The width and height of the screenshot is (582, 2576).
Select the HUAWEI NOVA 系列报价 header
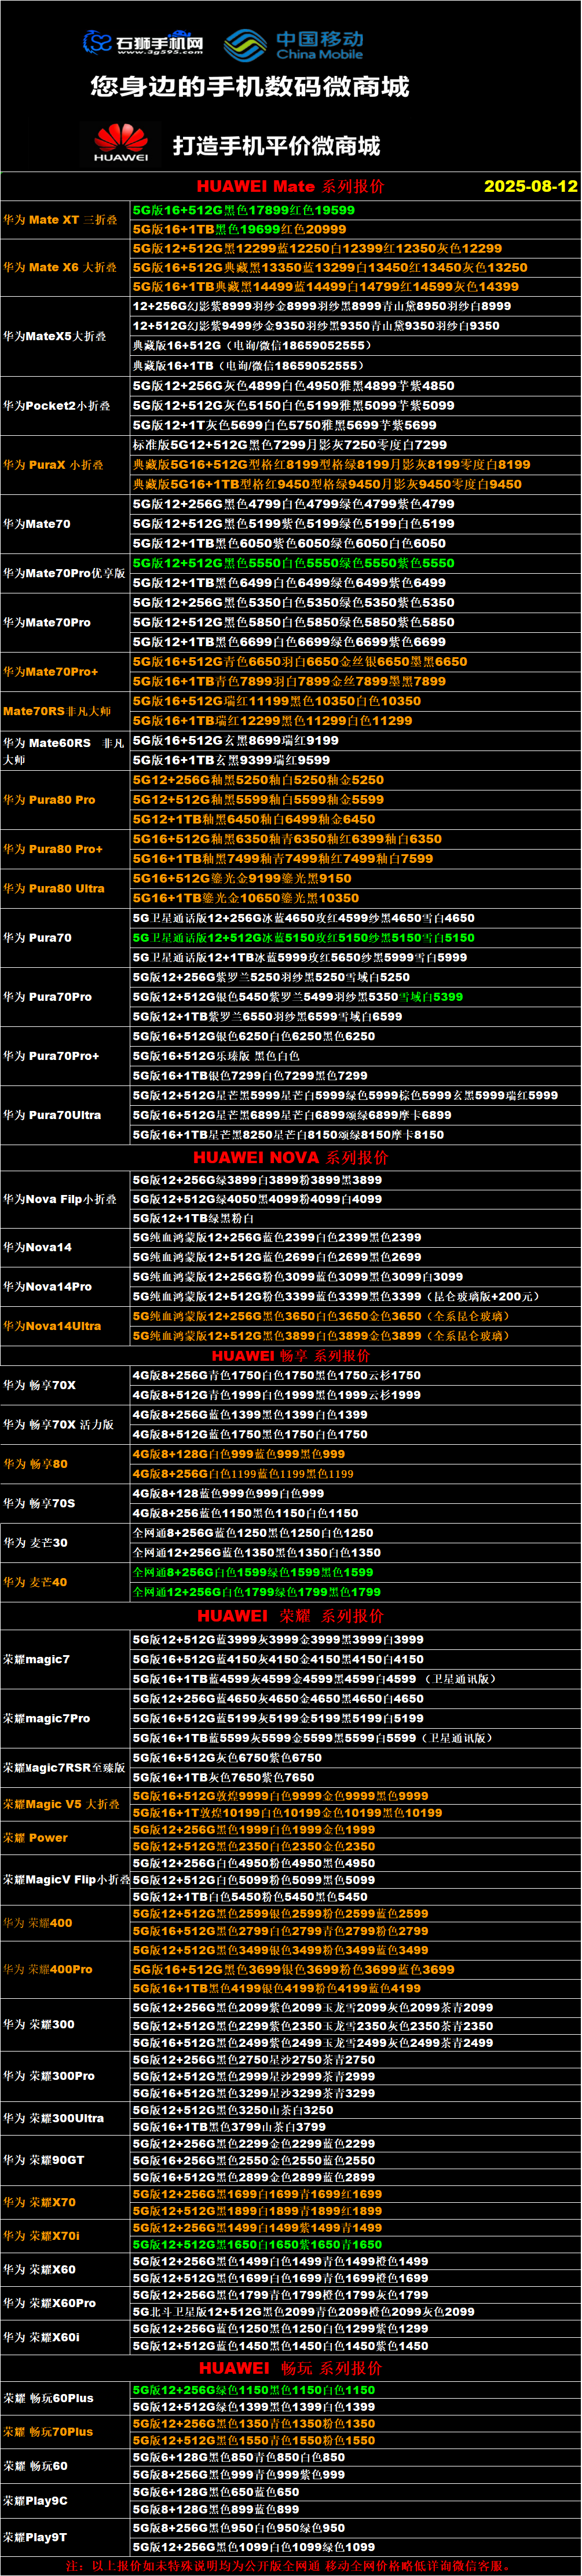point(291,1157)
